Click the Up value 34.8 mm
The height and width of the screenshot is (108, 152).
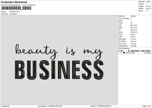[x=134, y=30]
